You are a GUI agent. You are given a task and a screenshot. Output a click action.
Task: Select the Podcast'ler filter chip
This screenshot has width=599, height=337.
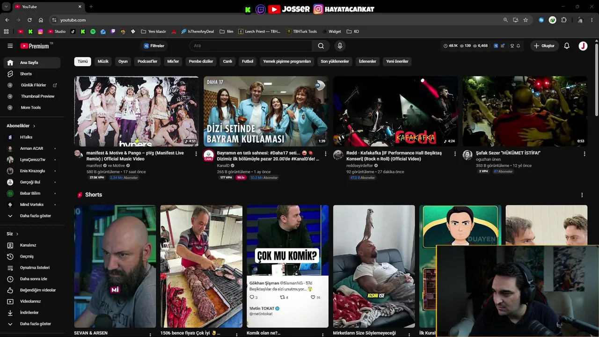click(147, 61)
